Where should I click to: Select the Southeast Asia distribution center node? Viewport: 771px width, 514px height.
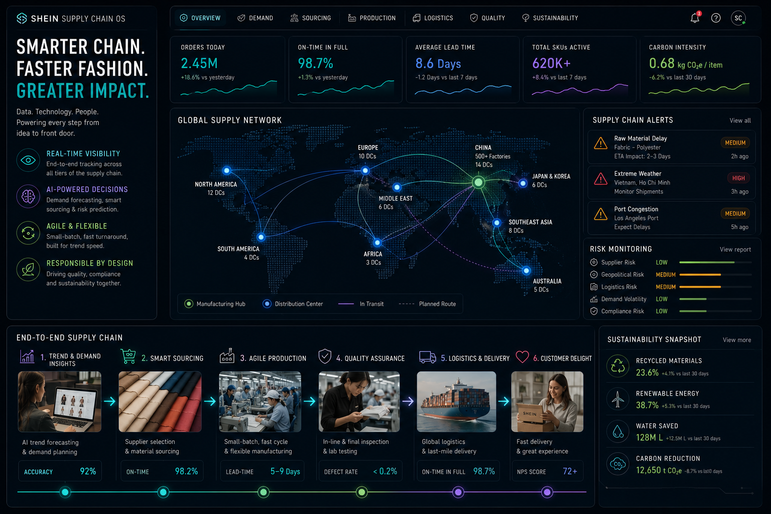pos(496,223)
